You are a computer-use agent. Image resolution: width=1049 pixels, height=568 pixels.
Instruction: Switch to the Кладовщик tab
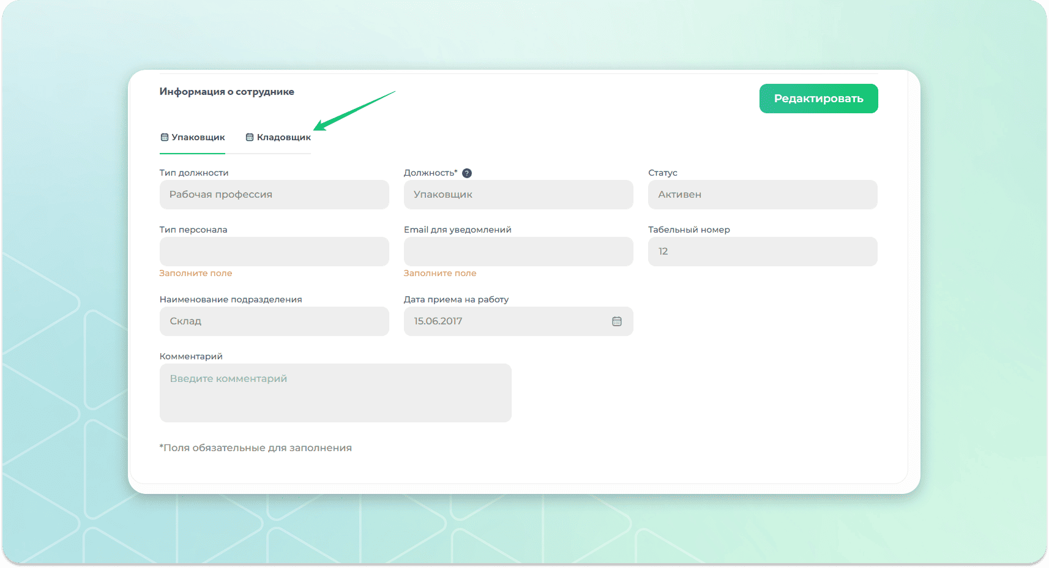(x=283, y=137)
